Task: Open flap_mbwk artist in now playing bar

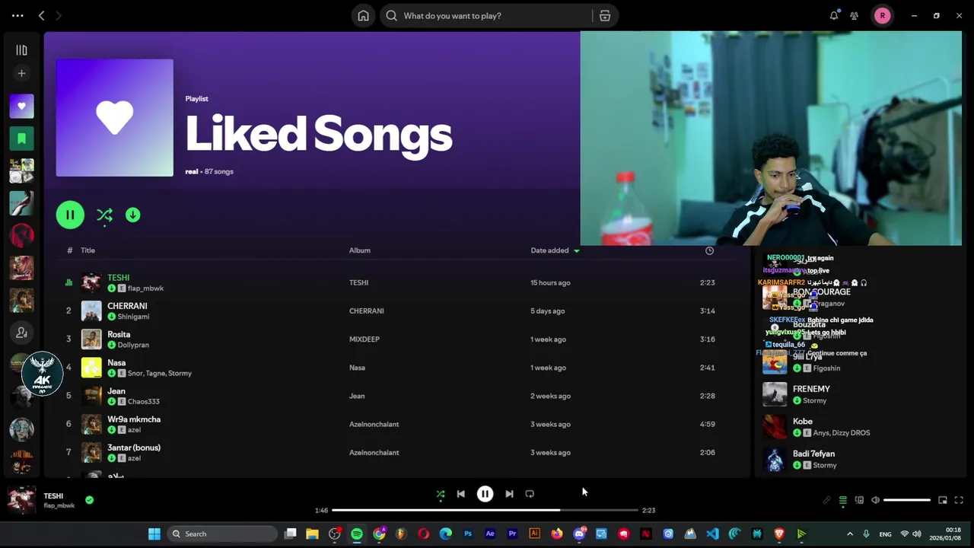Action: (59, 505)
